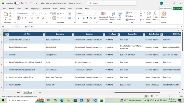Apply Comma Style icon
Image resolution: width=184 pixels, height=103 pixels.
pyautogui.click(x=87, y=18)
